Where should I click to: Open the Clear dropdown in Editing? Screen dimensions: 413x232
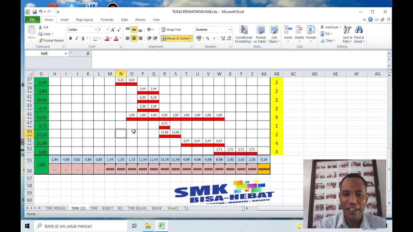[328, 41]
